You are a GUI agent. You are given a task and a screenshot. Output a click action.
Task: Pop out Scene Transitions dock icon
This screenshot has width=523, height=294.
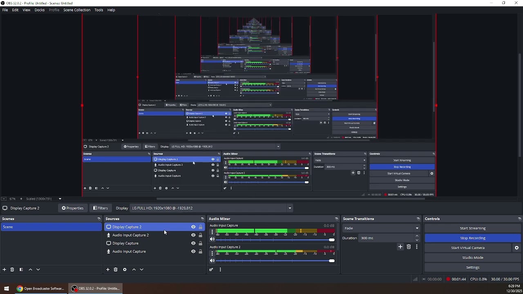(x=418, y=219)
